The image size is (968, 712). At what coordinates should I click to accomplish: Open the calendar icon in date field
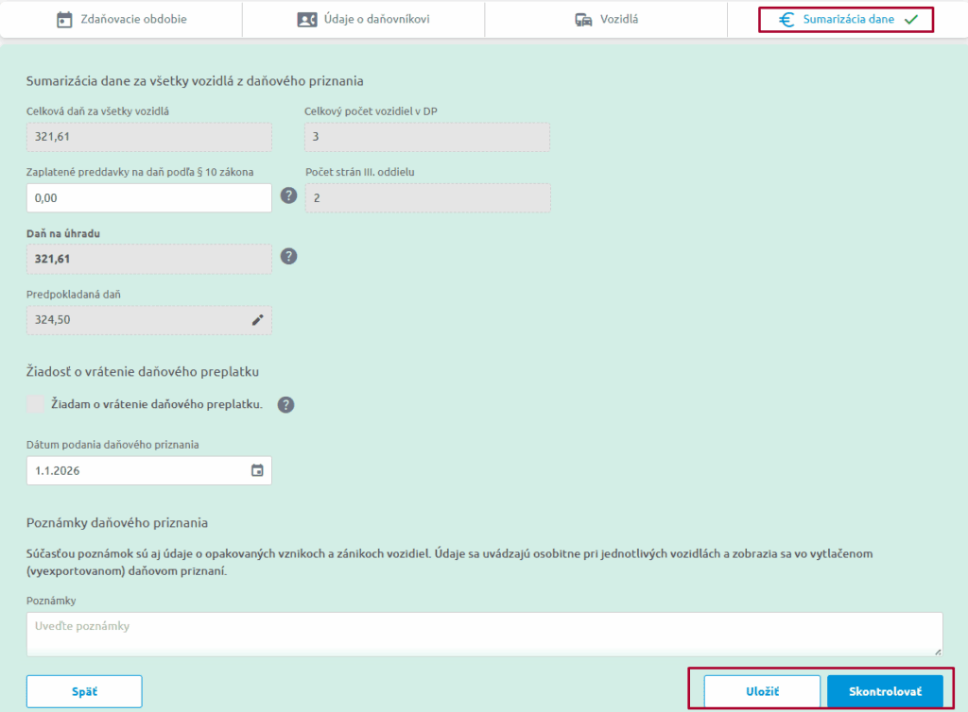coord(257,470)
